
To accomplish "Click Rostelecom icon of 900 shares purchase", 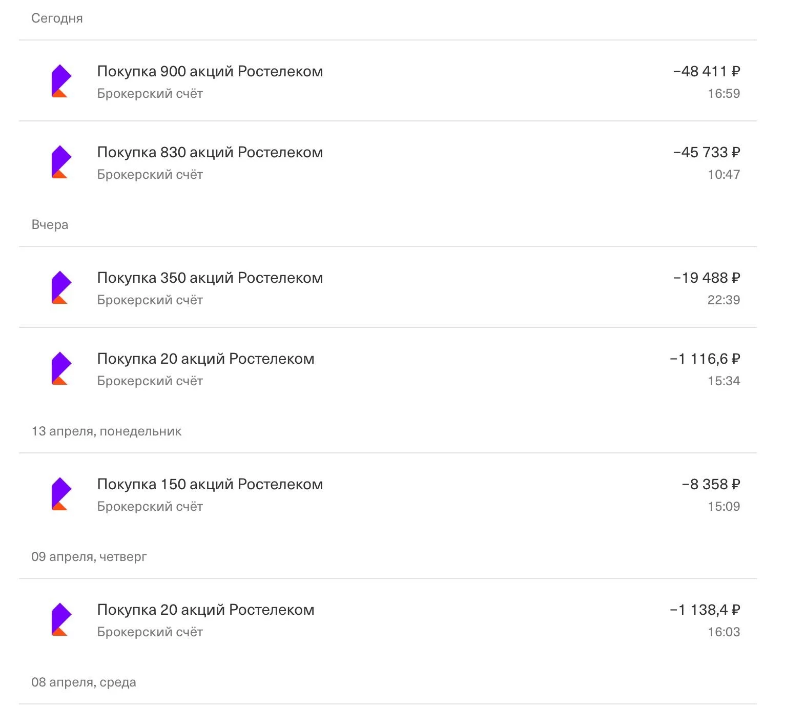I will point(61,81).
